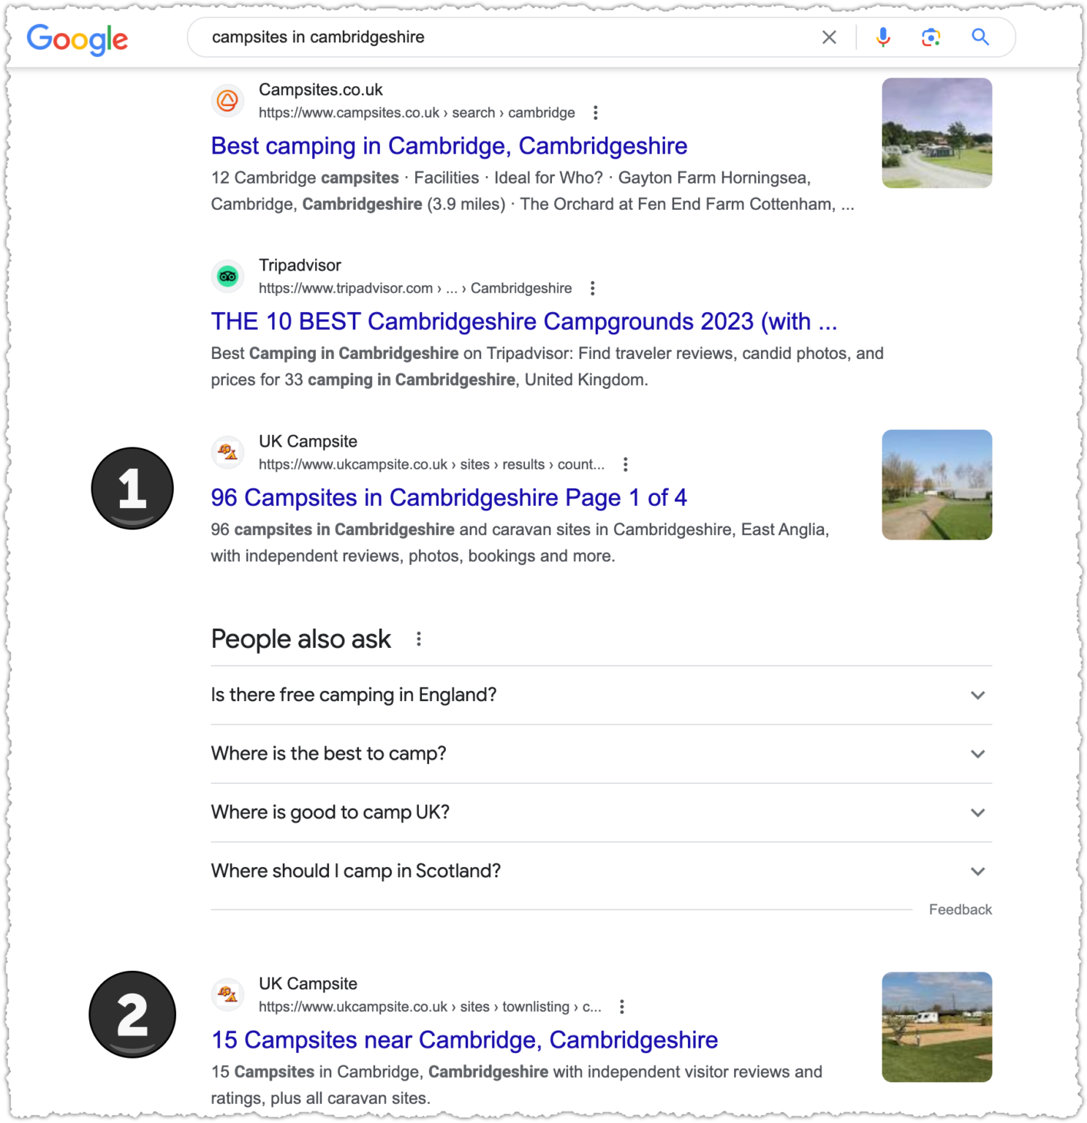Click the magnifying glass search button
Image resolution: width=1087 pixels, height=1123 pixels.
980,37
